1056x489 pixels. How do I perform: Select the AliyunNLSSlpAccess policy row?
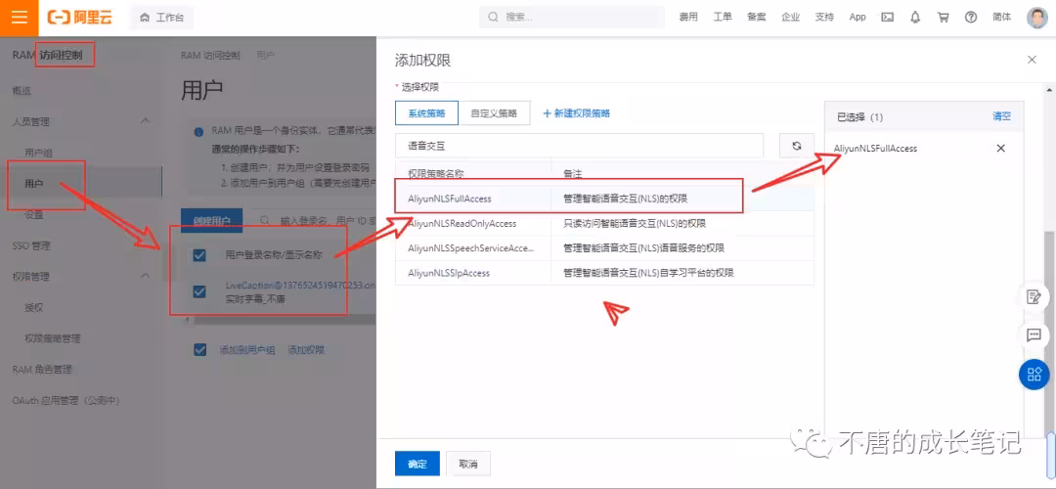pyautogui.click(x=604, y=273)
